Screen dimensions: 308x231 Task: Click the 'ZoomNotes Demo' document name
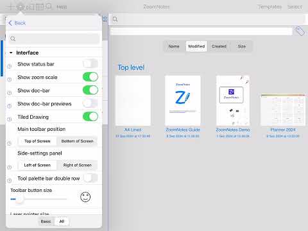pos(233,130)
